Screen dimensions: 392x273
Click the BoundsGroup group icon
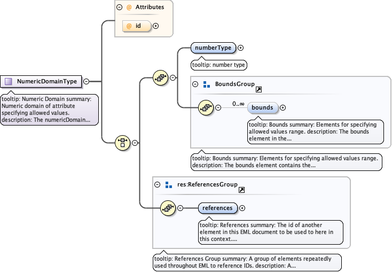207,84
